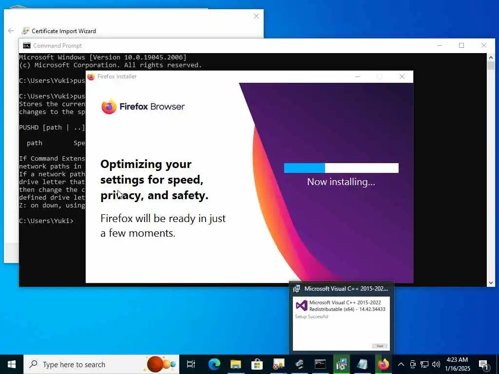
Task: Click the Command Prompt title bar icon
Action: point(27,46)
